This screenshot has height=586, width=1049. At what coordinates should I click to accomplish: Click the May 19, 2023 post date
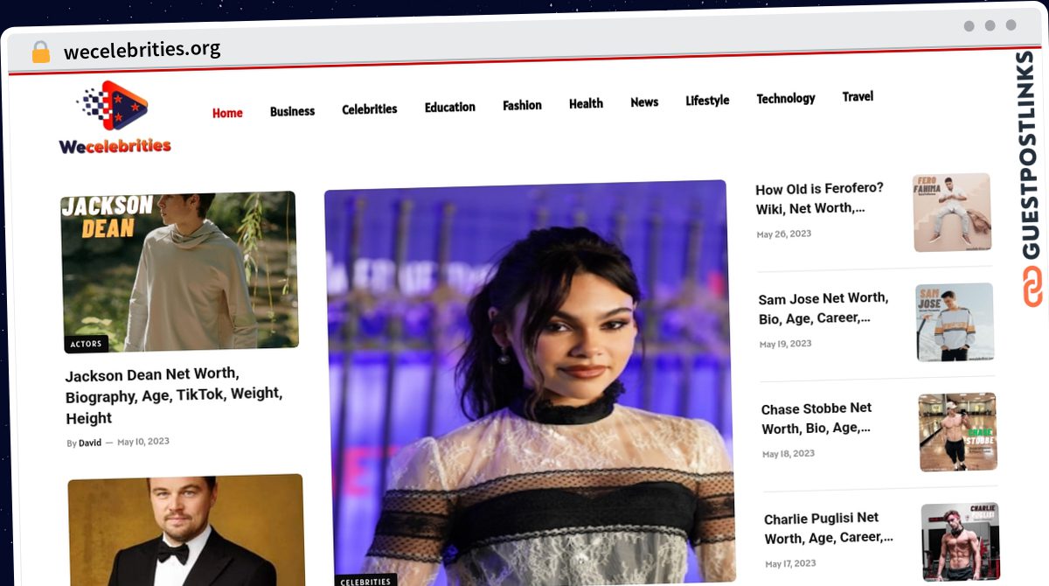tap(786, 344)
